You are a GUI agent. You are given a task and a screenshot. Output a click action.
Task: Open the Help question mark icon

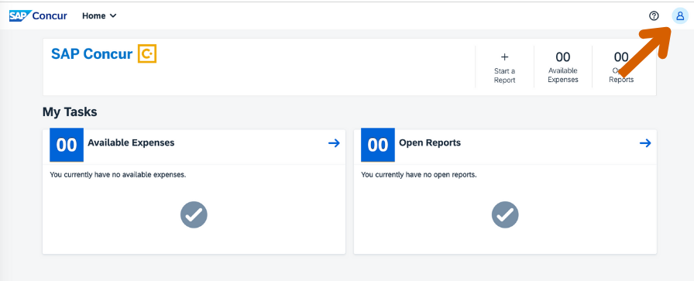(654, 16)
